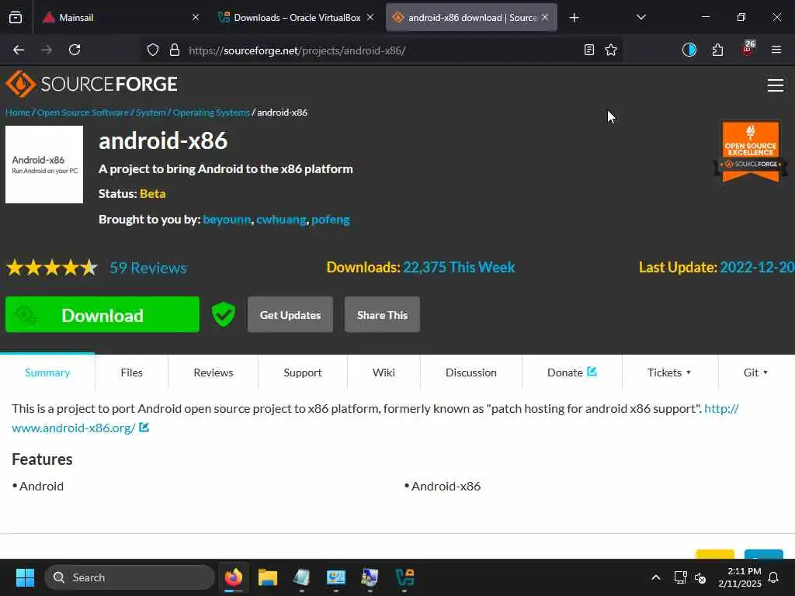
Task: Open a new browser tab
Action: coord(574,18)
